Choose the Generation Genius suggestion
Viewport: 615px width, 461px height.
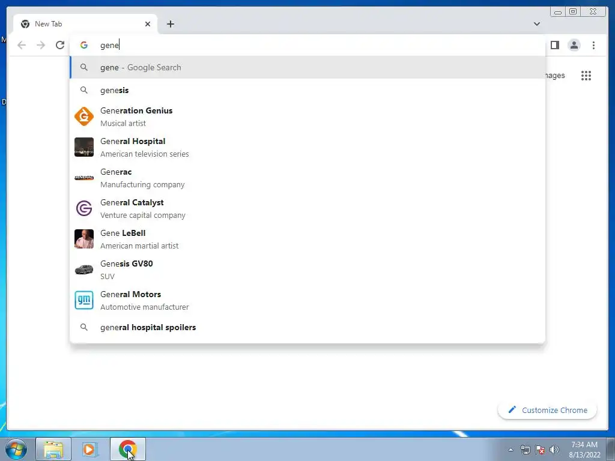tap(307, 116)
